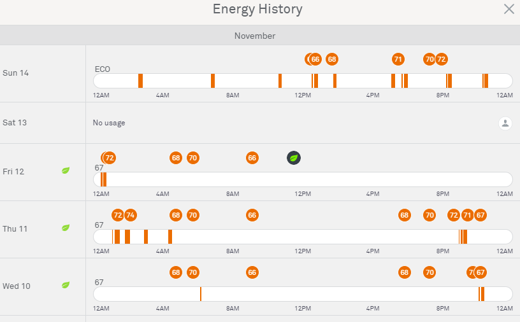Click the away person icon on Sat 13
The height and width of the screenshot is (322, 520).
(505, 123)
